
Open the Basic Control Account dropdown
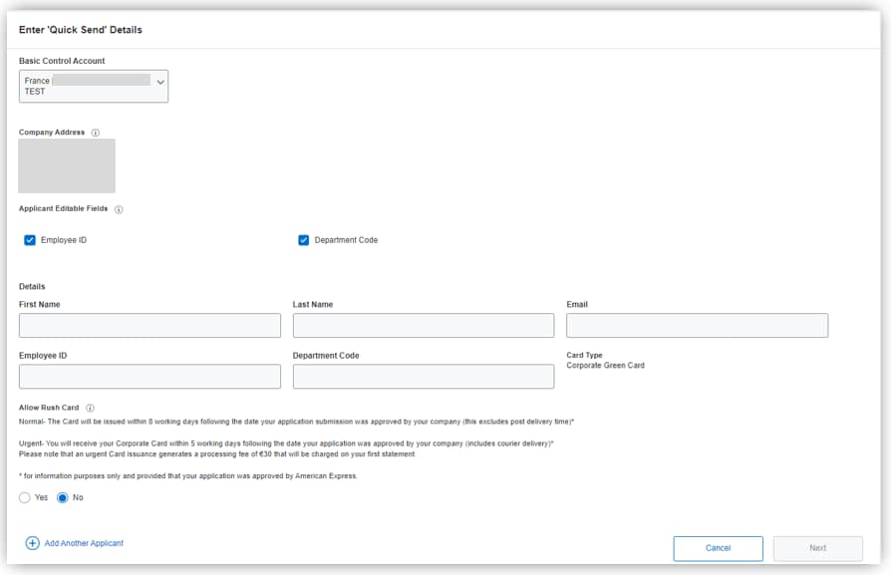[94, 86]
